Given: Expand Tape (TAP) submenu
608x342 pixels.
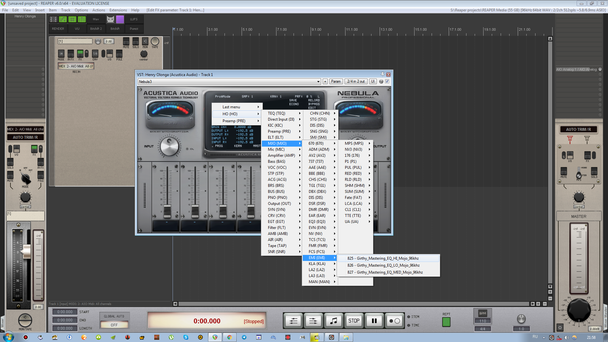Looking at the screenshot, I should tap(282, 246).
